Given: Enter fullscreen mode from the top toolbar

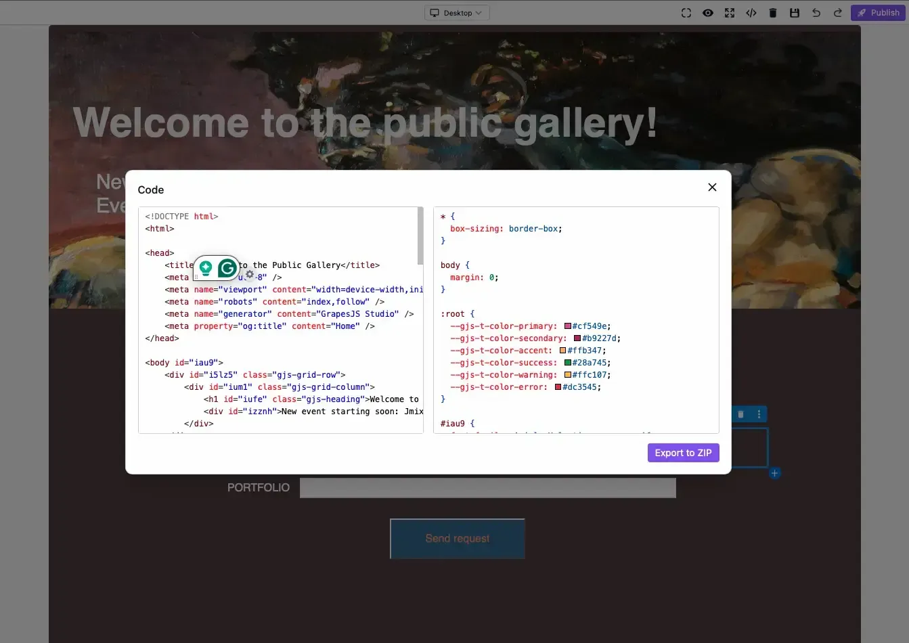Looking at the screenshot, I should (x=729, y=13).
